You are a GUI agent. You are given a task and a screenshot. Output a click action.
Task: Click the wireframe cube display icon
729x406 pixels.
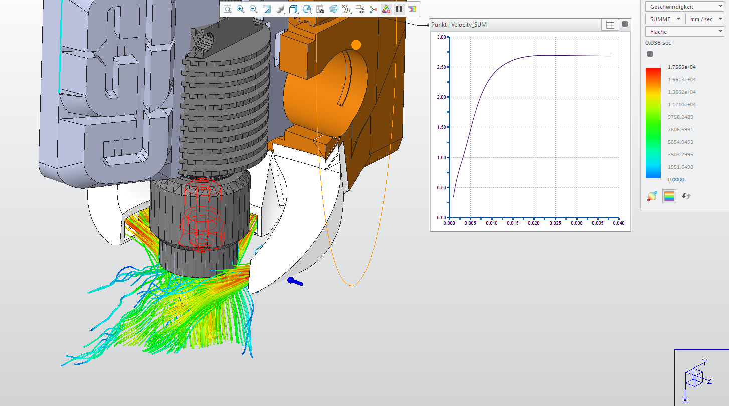[x=333, y=9]
